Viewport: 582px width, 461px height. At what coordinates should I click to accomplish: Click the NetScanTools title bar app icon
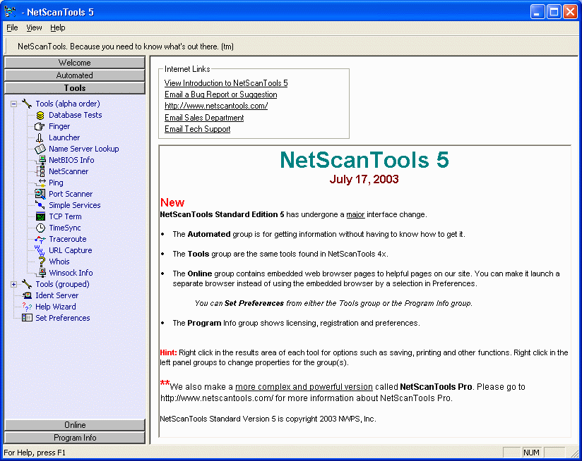(x=10, y=11)
